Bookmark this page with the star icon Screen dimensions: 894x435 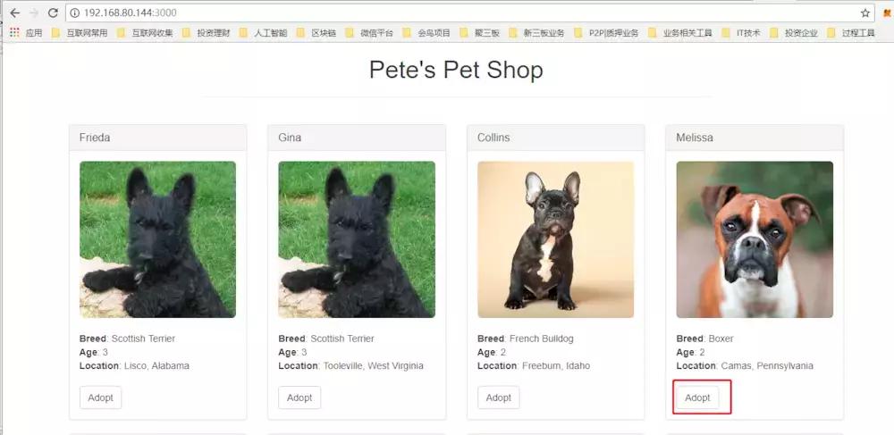(x=864, y=13)
